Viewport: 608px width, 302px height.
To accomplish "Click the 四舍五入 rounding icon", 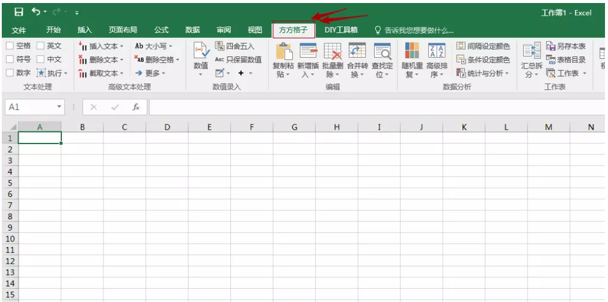I will point(220,46).
